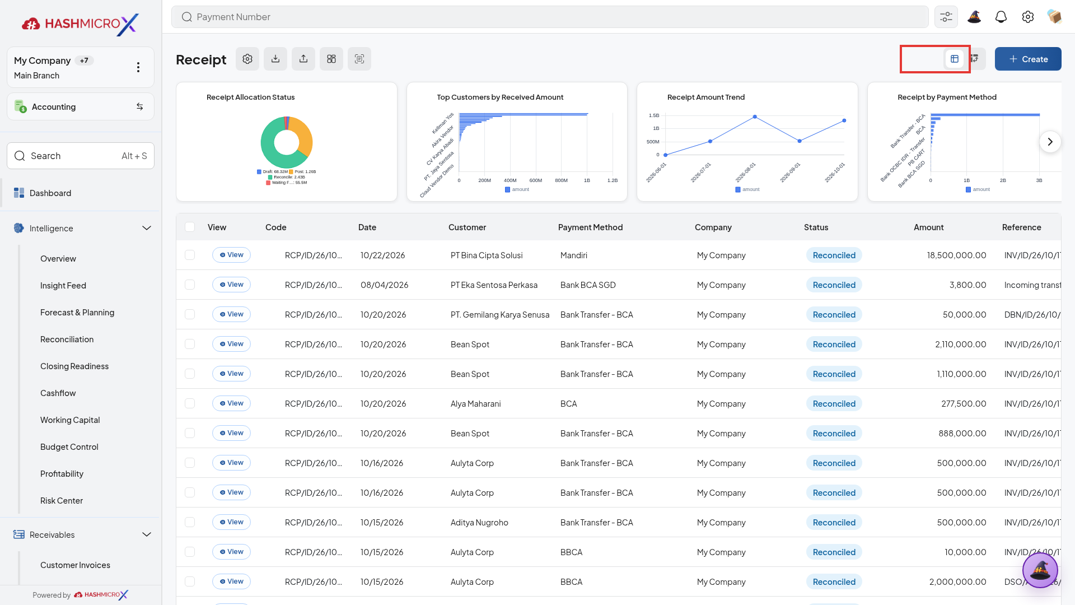Click the wizard hat icon in top bar

pos(974,17)
